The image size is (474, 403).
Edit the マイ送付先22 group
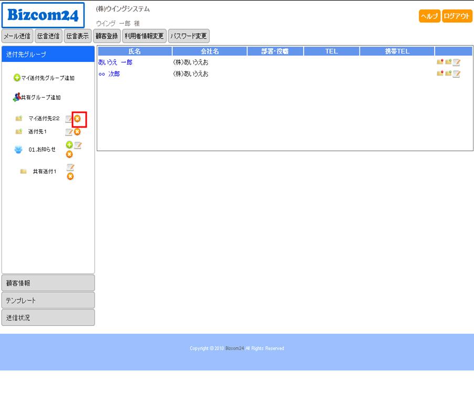69,119
